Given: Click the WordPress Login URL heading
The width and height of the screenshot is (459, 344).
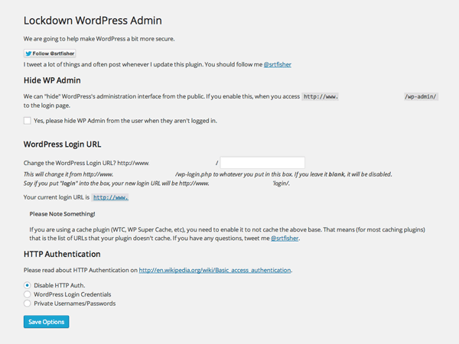Looking at the screenshot, I should pyautogui.click(x=63, y=144).
